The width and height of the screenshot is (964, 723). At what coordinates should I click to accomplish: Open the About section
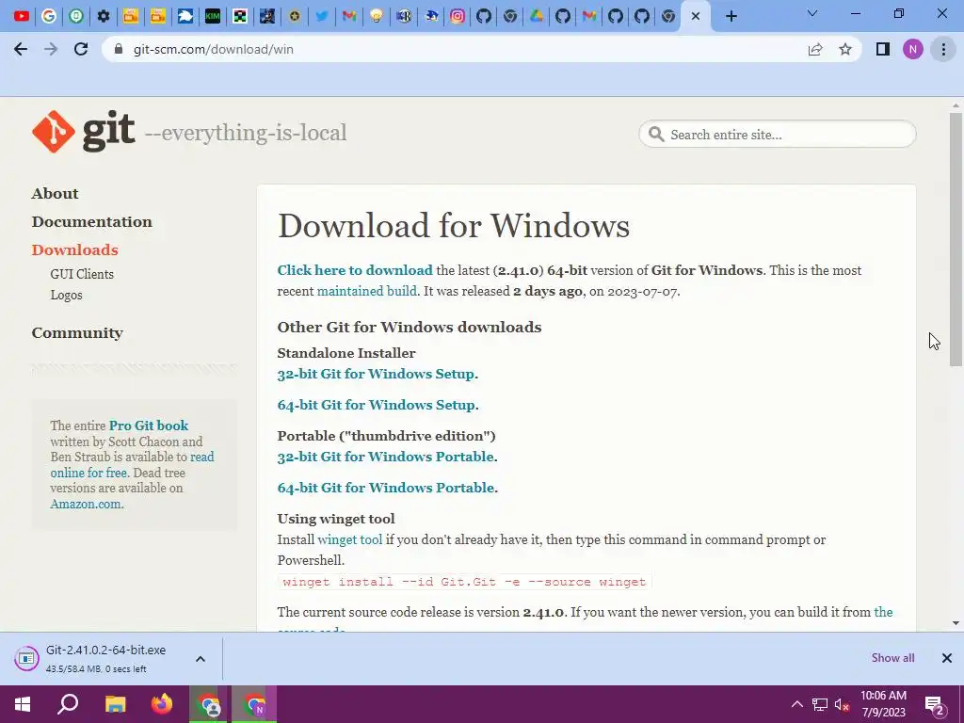tap(55, 194)
